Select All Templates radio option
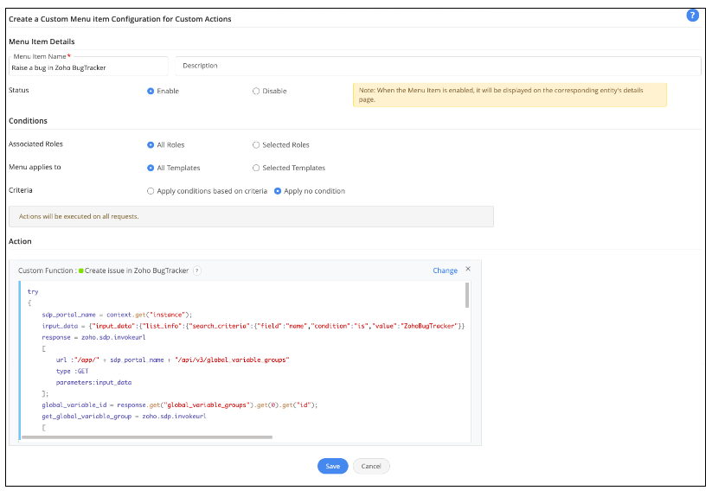The width and height of the screenshot is (712, 497). click(151, 168)
